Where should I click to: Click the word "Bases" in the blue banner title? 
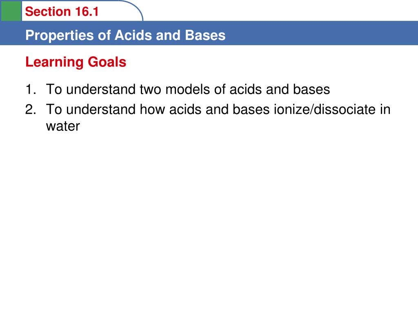(205, 35)
